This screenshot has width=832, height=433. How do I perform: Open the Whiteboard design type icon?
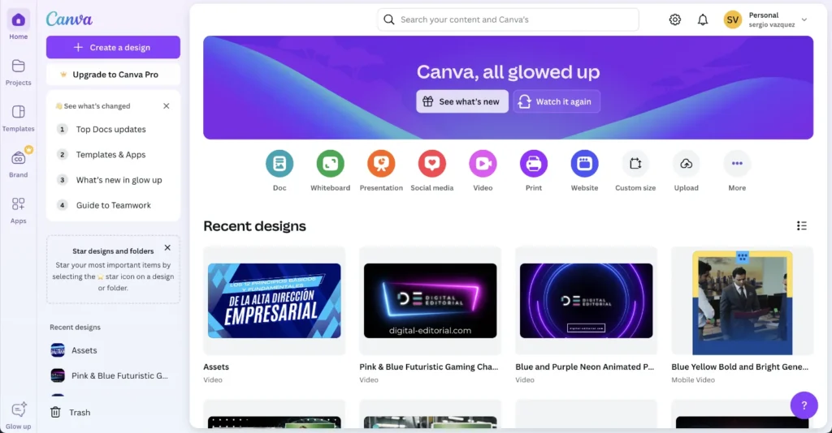pyautogui.click(x=330, y=164)
